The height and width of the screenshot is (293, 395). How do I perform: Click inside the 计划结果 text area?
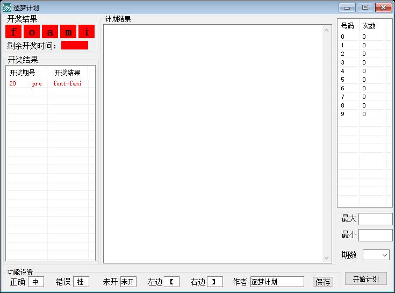coord(213,144)
